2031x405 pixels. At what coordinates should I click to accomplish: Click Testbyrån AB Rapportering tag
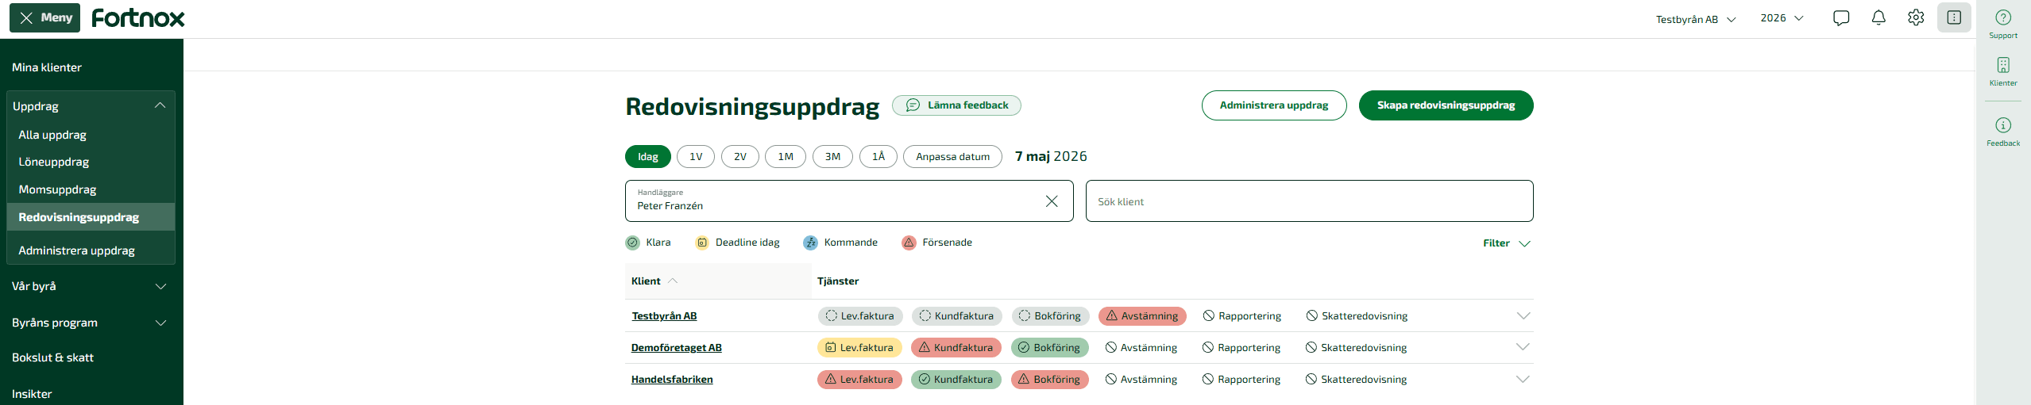pos(1242,316)
